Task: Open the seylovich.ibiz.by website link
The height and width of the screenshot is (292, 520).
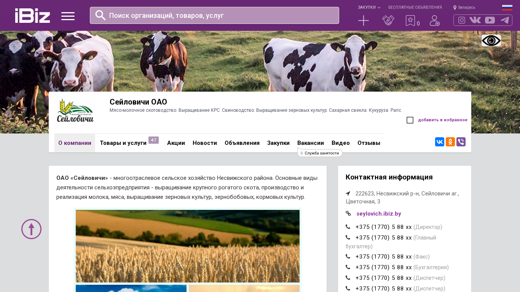Action: point(379,214)
